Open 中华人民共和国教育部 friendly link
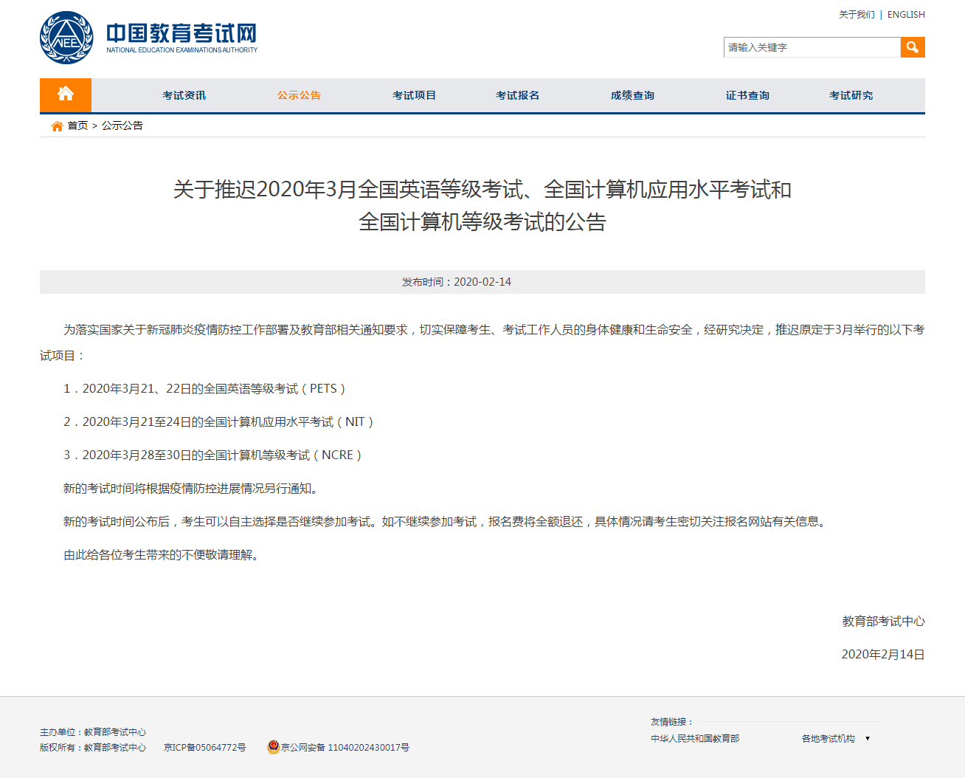This screenshot has width=965, height=778. (695, 738)
